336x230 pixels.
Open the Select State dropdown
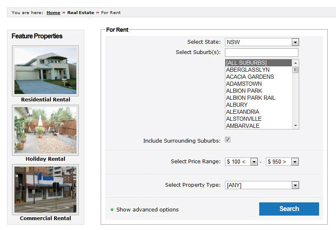(262, 42)
